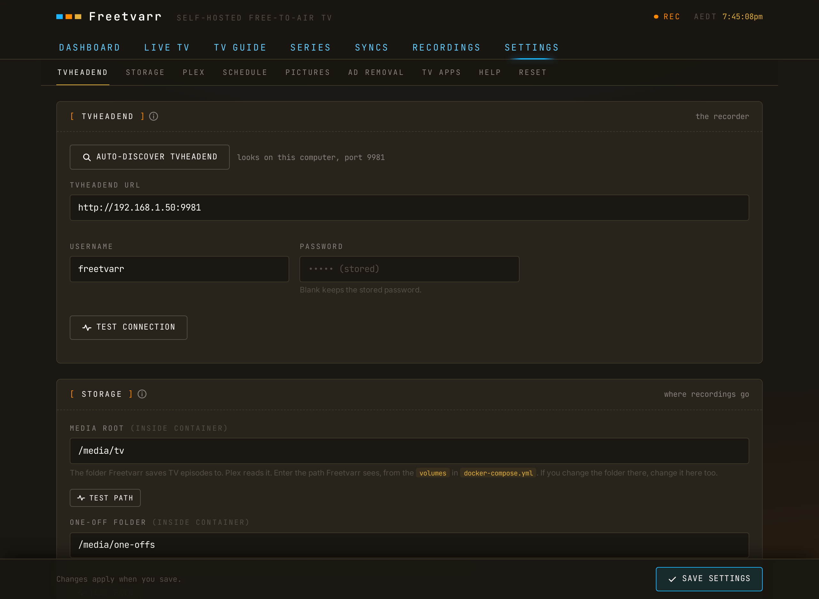Click the Media Root path field
This screenshot has height=599, width=819.
point(409,451)
